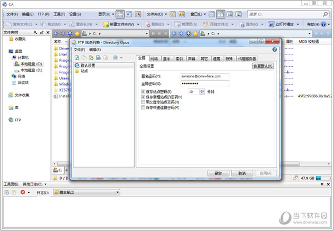Click the back arrow in right file pane

174,33
